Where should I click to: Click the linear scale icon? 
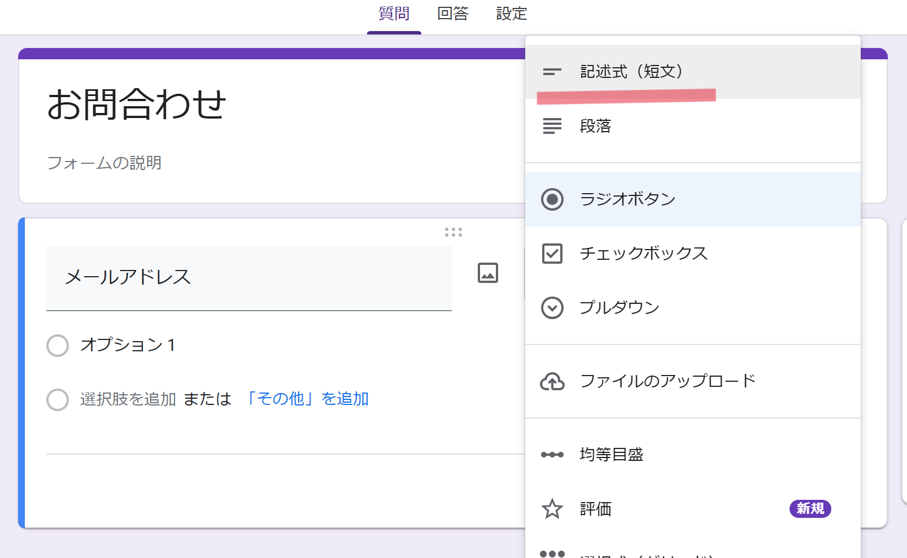click(x=552, y=455)
